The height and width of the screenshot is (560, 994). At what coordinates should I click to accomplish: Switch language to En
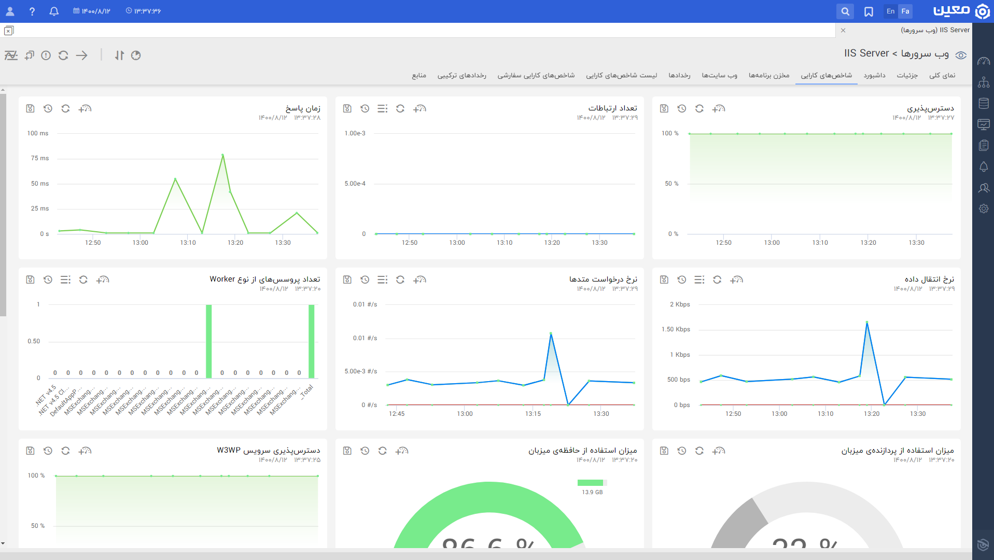890,11
